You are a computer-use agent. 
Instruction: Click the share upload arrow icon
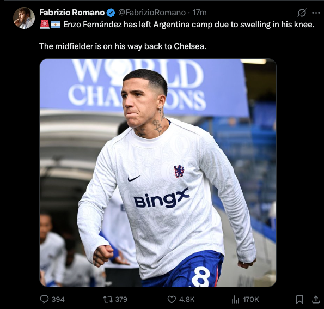[316, 299]
